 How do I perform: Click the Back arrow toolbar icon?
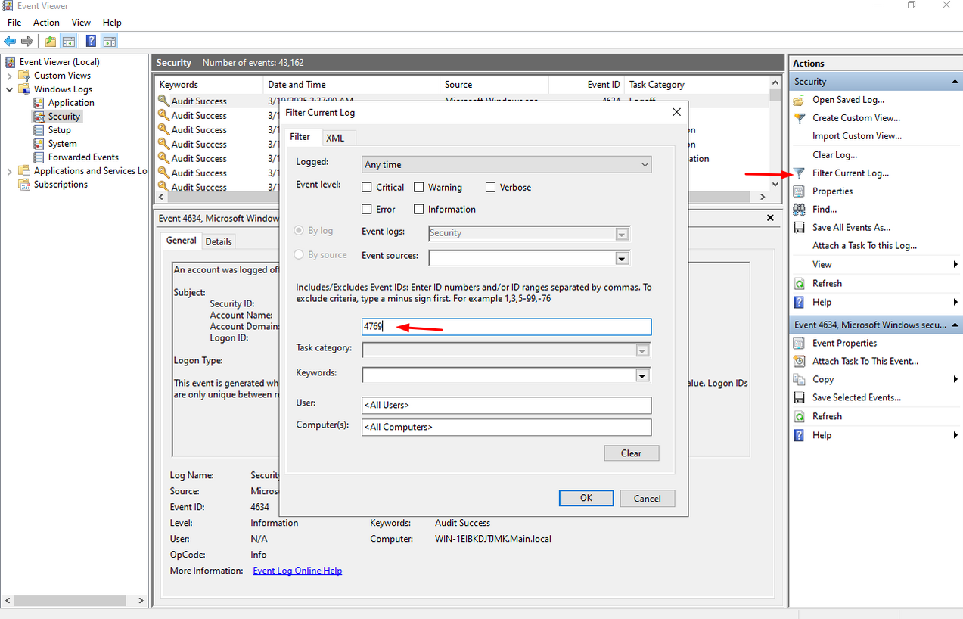click(10, 41)
